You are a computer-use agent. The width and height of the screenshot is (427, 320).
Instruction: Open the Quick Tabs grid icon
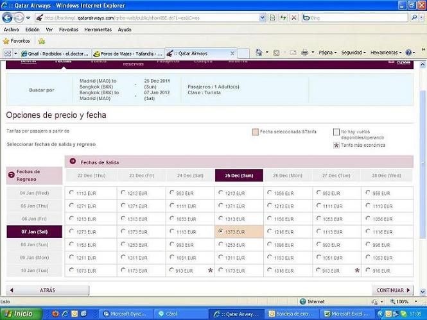tap(8, 54)
